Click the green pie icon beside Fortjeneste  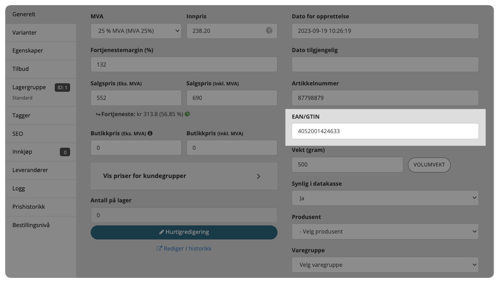click(x=187, y=114)
